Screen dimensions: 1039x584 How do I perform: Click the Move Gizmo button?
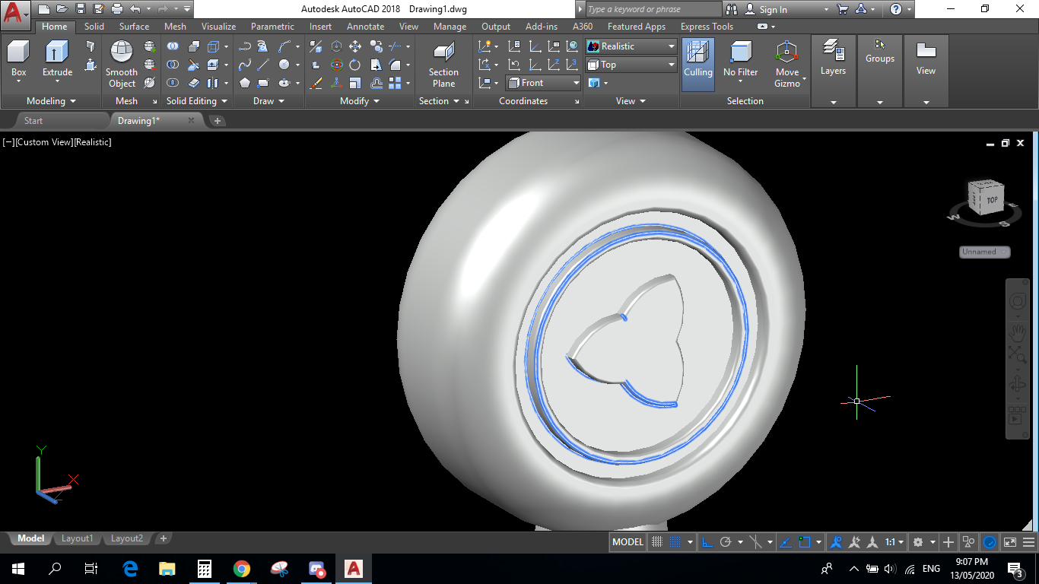pos(787,65)
